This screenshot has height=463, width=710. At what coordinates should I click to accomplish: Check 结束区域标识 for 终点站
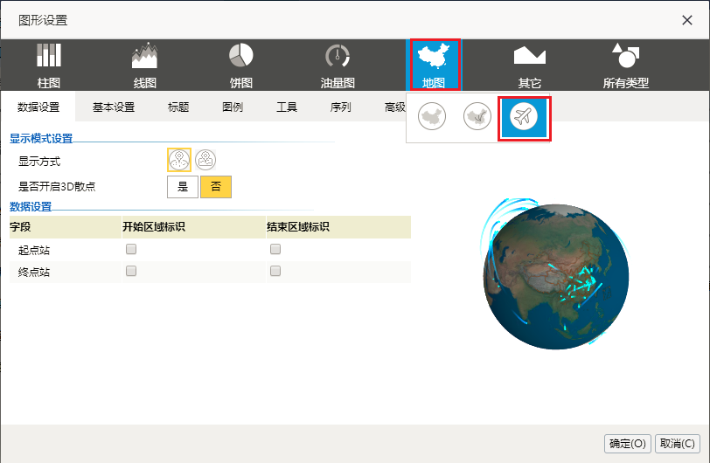275,271
